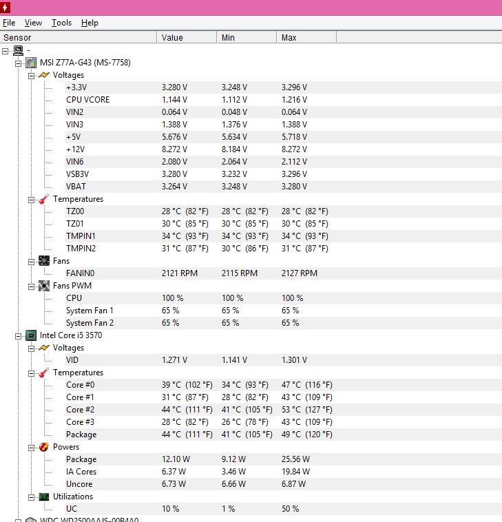
Task: Select the TZ00 temperature row
Action: (x=283, y=211)
